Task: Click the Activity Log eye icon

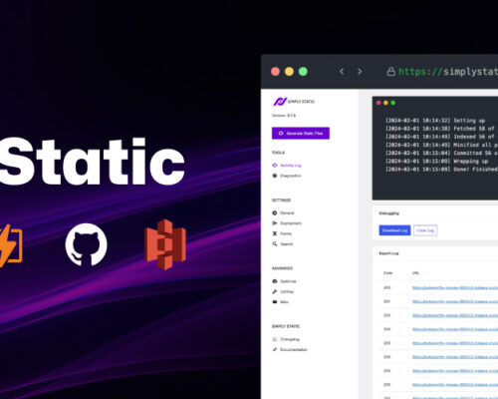Action: point(275,166)
